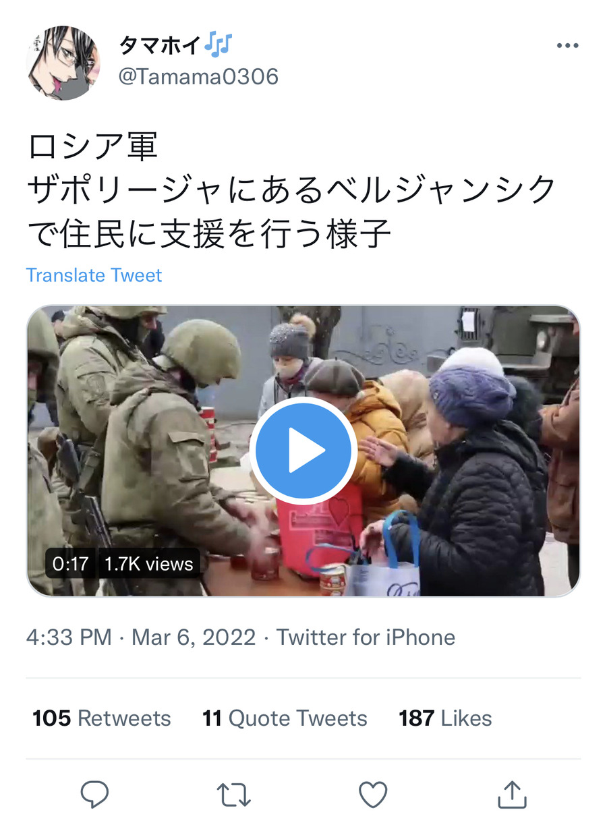Tap the retweet arrows icon
Image resolution: width=607 pixels, height=831 pixels.
tap(234, 795)
